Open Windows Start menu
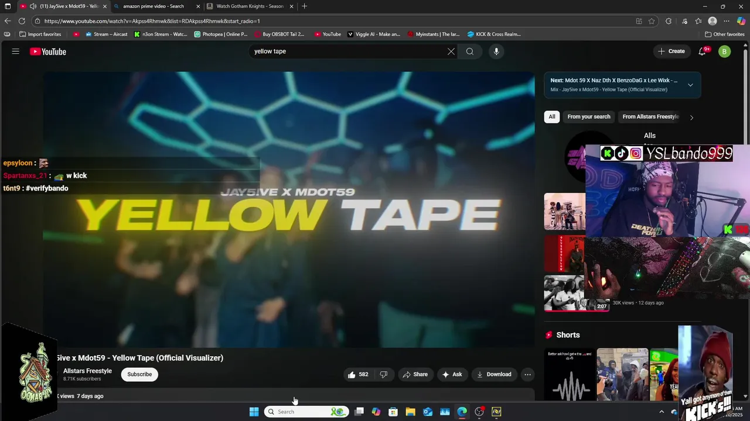The height and width of the screenshot is (421, 750). 254,412
